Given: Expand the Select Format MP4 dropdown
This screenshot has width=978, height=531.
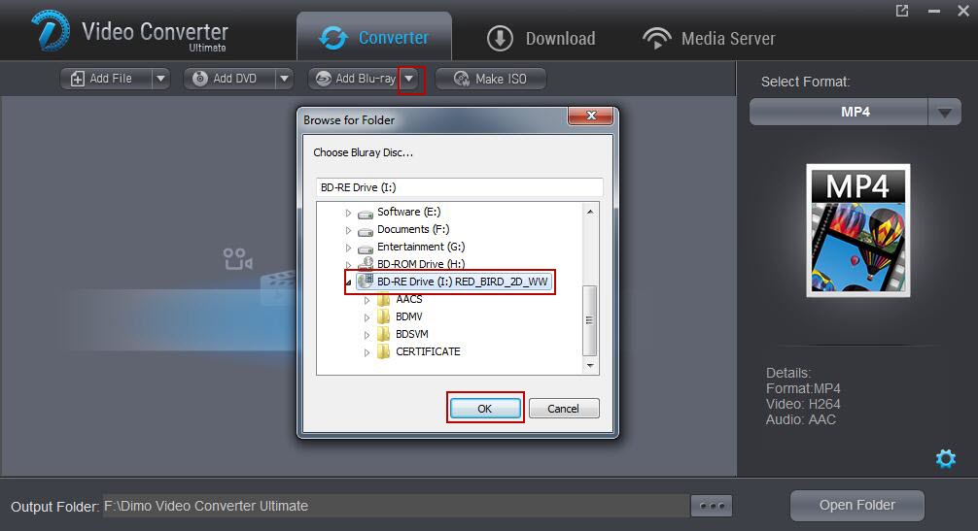Looking at the screenshot, I should (944, 113).
